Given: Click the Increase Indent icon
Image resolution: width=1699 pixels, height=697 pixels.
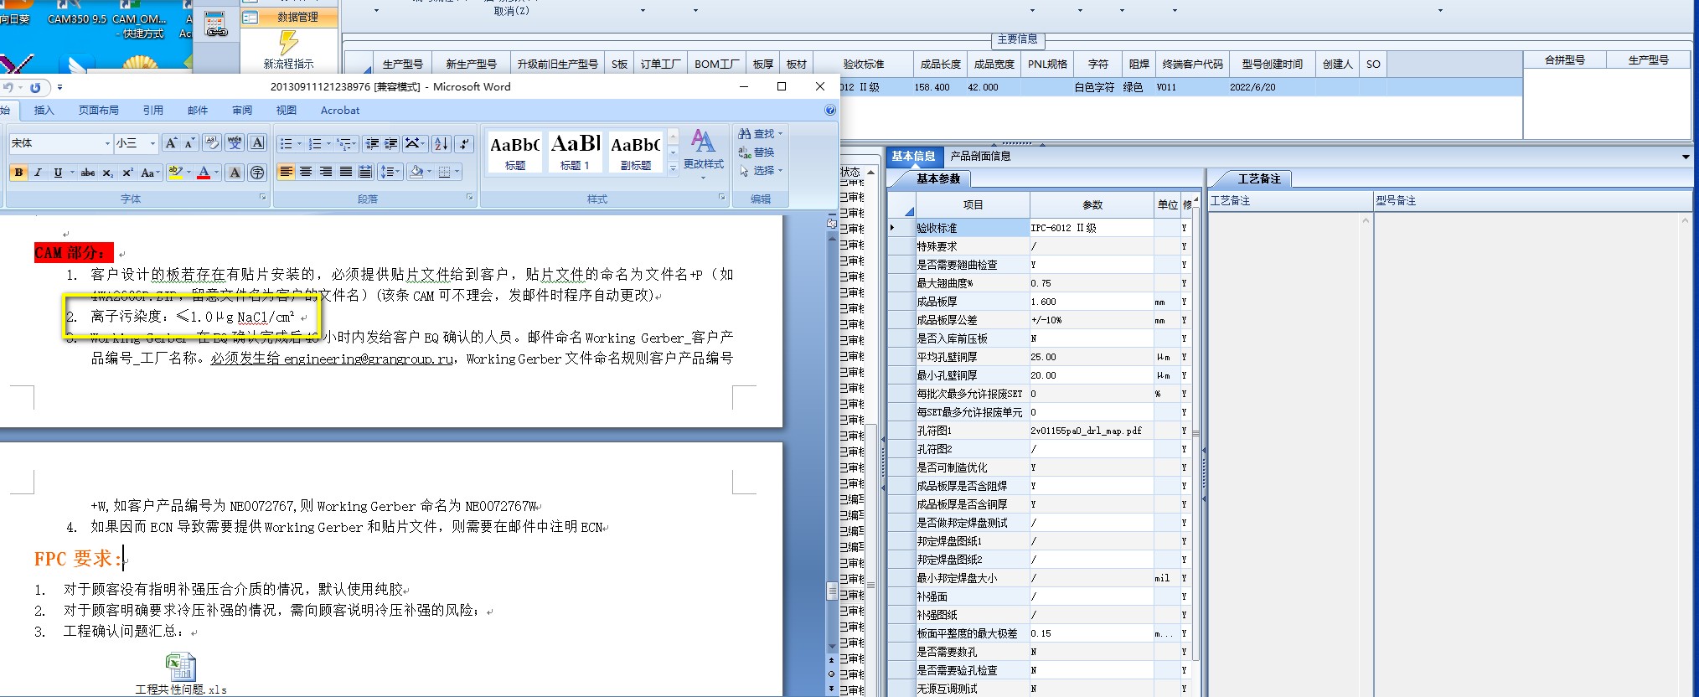Looking at the screenshot, I should [x=390, y=144].
